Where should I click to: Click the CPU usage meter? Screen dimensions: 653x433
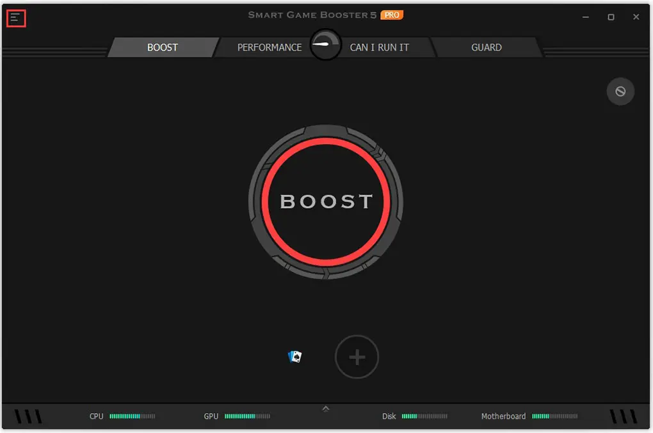click(132, 416)
